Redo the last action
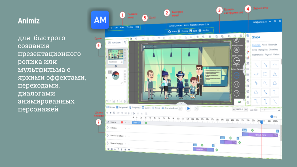The height and width of the screenshot is (167, 297). [x=235, y=36]
